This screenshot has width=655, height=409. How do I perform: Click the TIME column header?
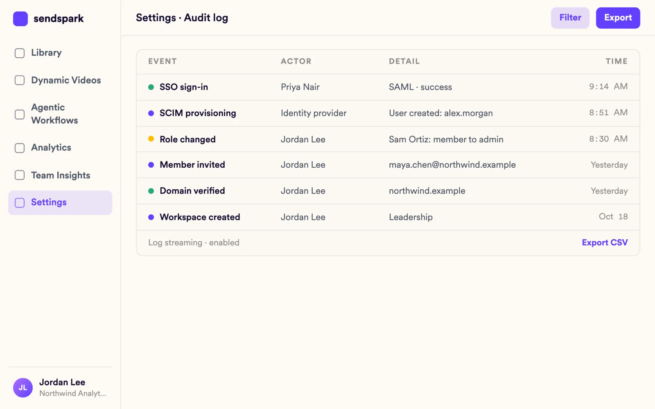pyautogui.click(x=617, y=61)
